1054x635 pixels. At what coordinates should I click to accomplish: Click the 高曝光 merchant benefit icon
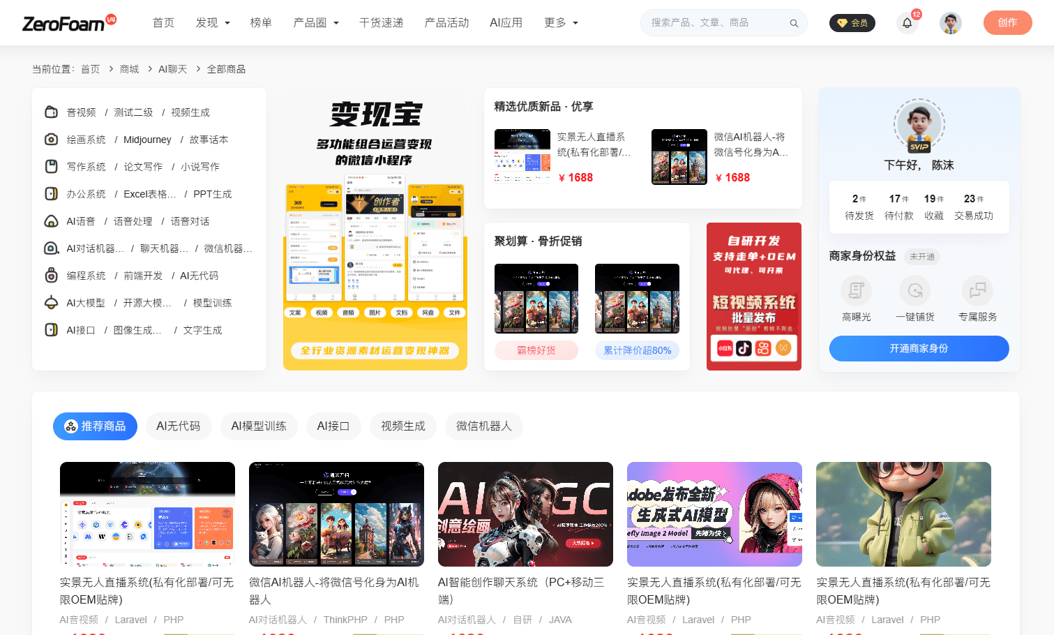(x=855, y=290)
